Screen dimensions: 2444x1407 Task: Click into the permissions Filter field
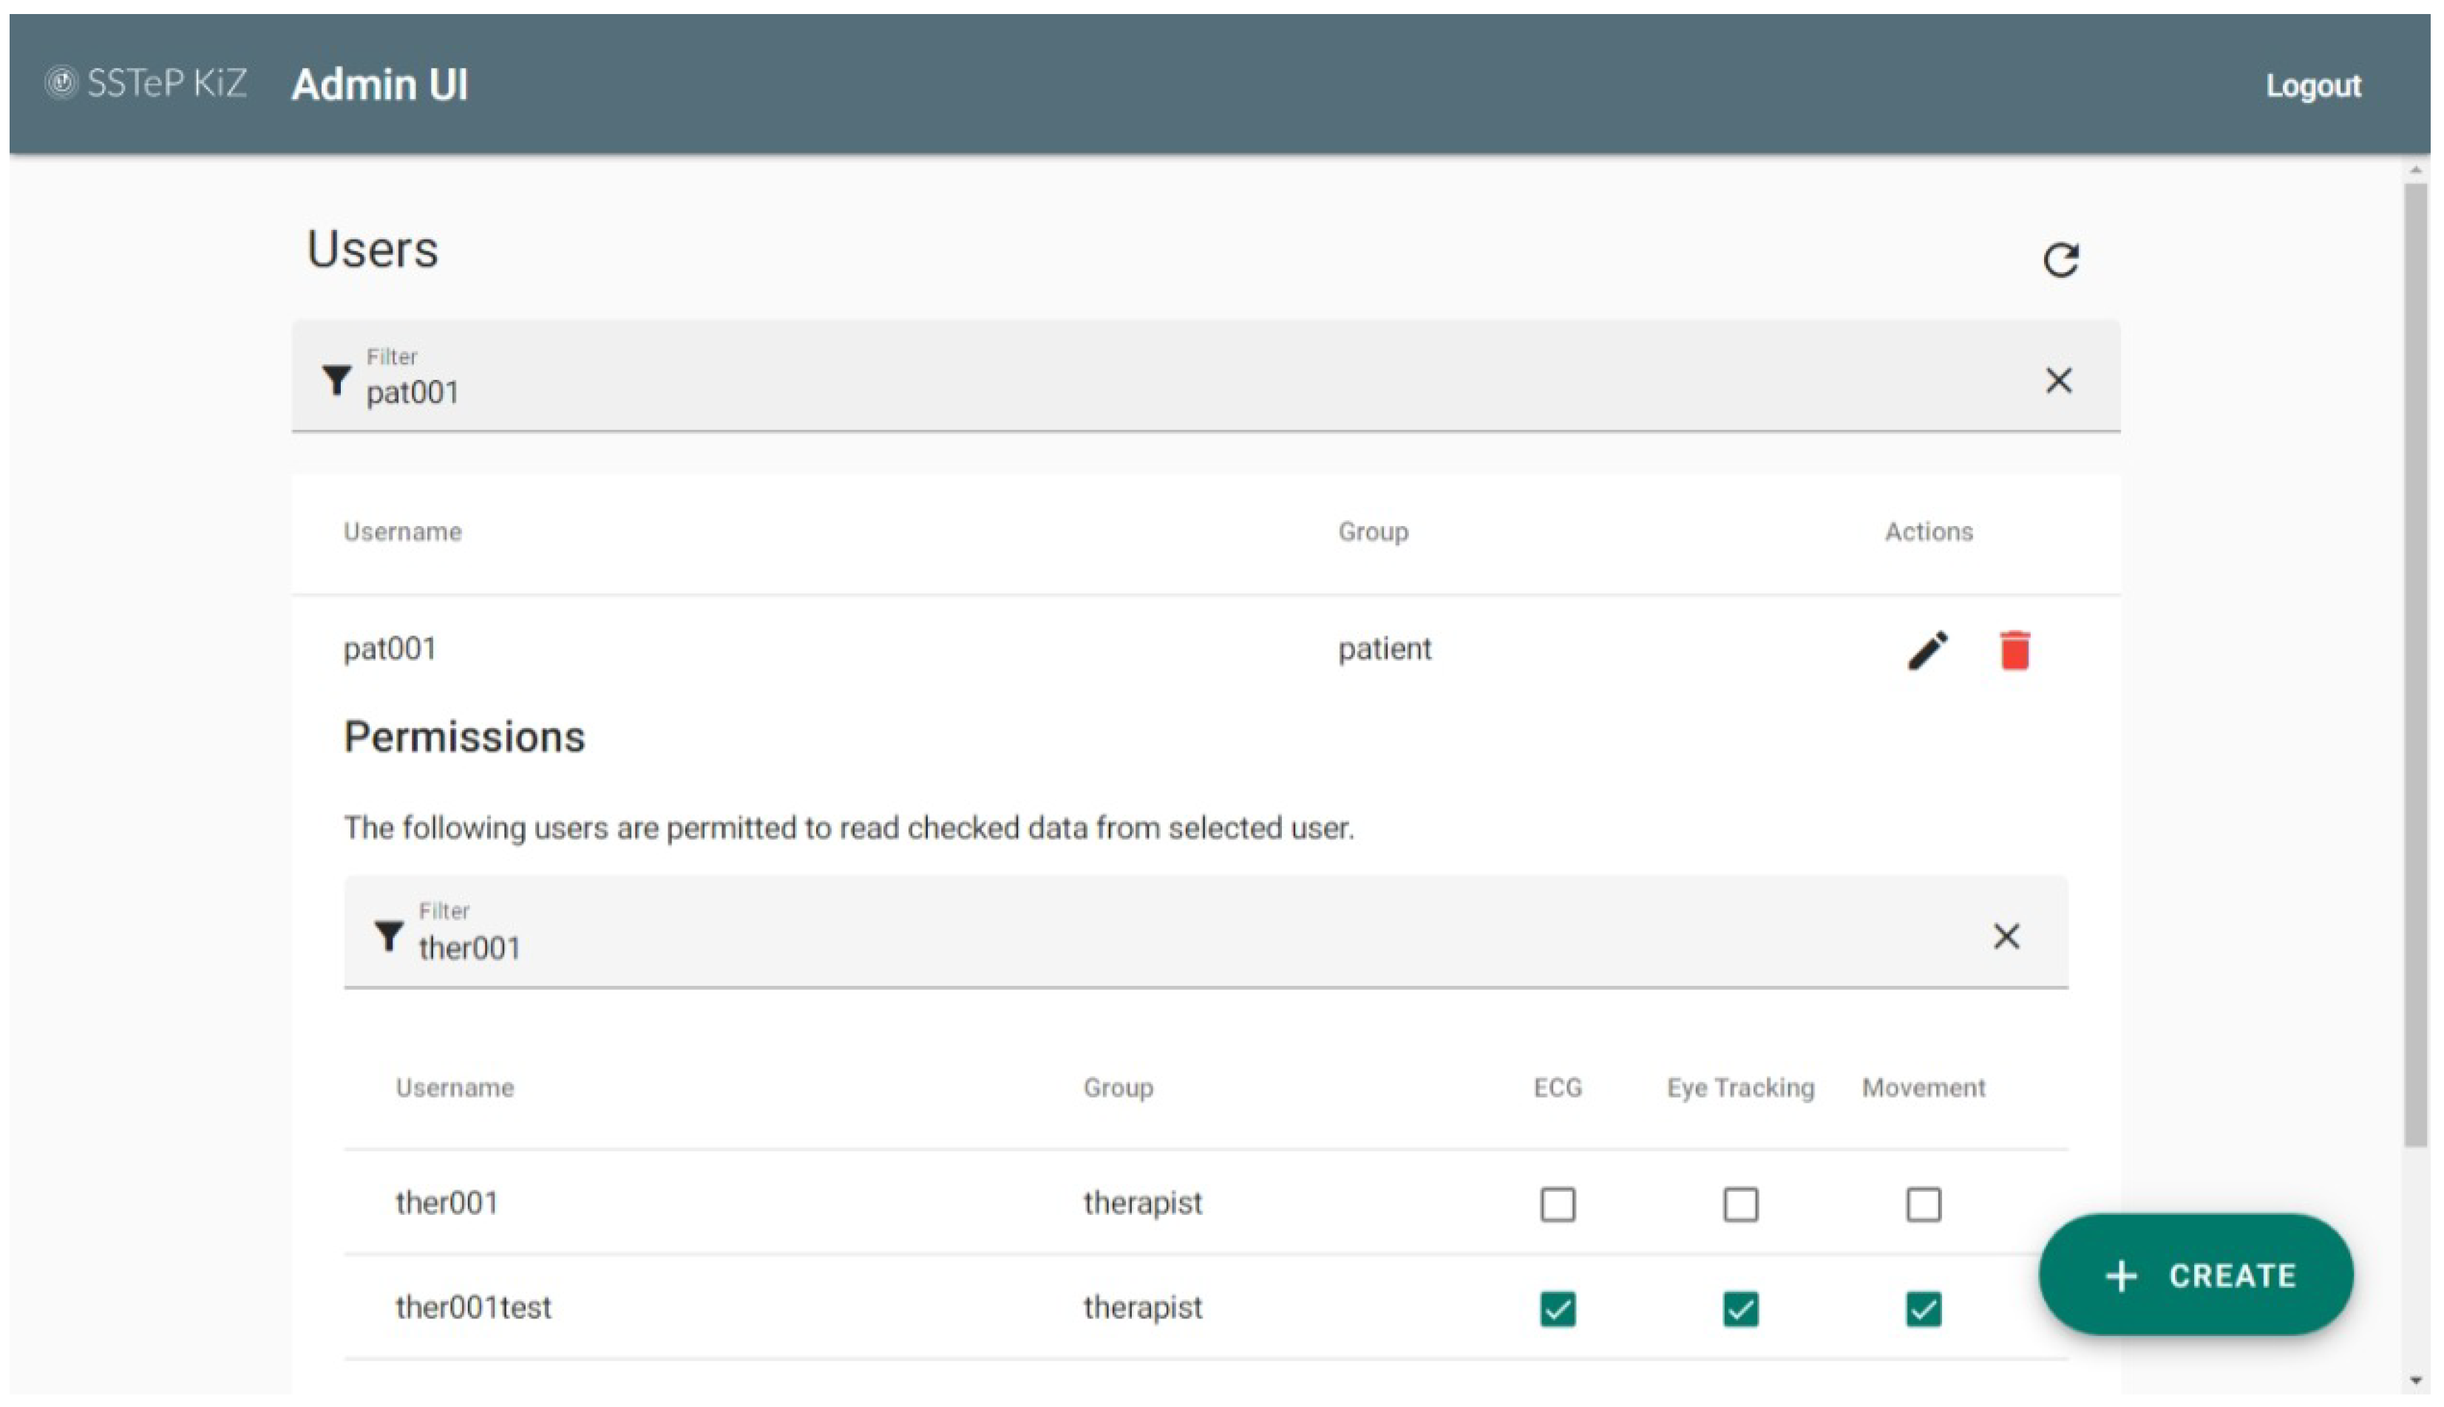1160,947
